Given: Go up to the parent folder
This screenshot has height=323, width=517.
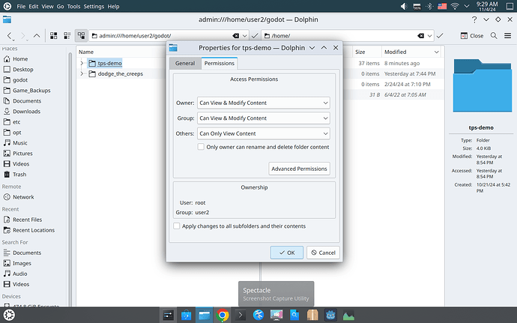Looking at the screenshot, I should [x=37, y=36].
